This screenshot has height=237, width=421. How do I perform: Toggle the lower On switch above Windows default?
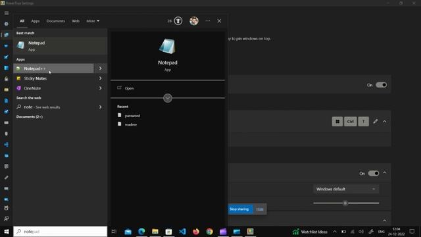tap(374, 173)
